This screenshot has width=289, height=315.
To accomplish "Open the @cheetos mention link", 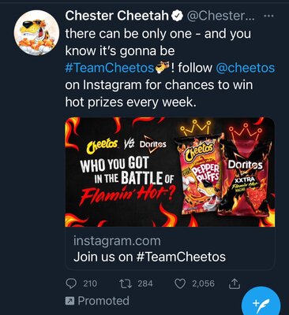I will (245, 68).
